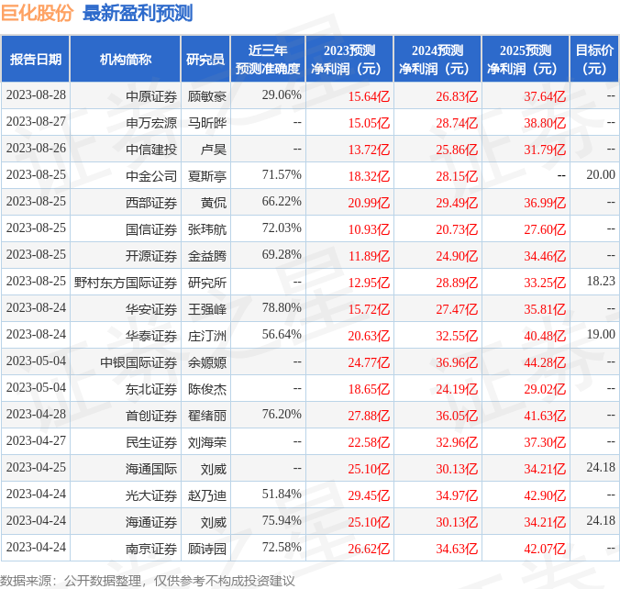The image size is (620, 589).
Task: Click researcher name 夏斯亭
Action: pyautogui.click(x=206, y=175)
